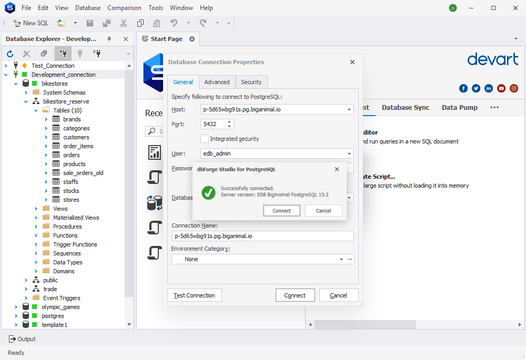
Task: Open the Comparison menu
Action: (x=124, y=8)
